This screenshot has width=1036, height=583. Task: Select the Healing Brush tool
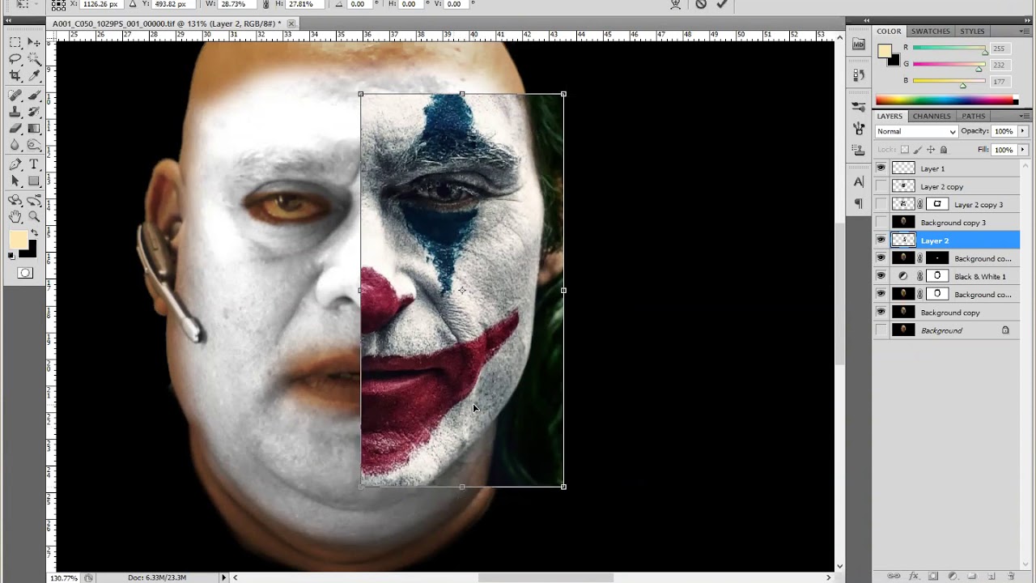pyautogui.click(x=15, y=95)
